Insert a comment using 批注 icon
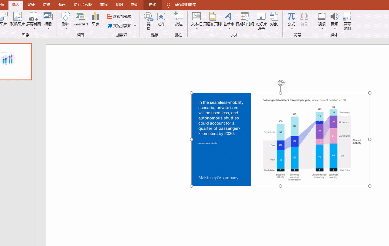 (179, 19)
